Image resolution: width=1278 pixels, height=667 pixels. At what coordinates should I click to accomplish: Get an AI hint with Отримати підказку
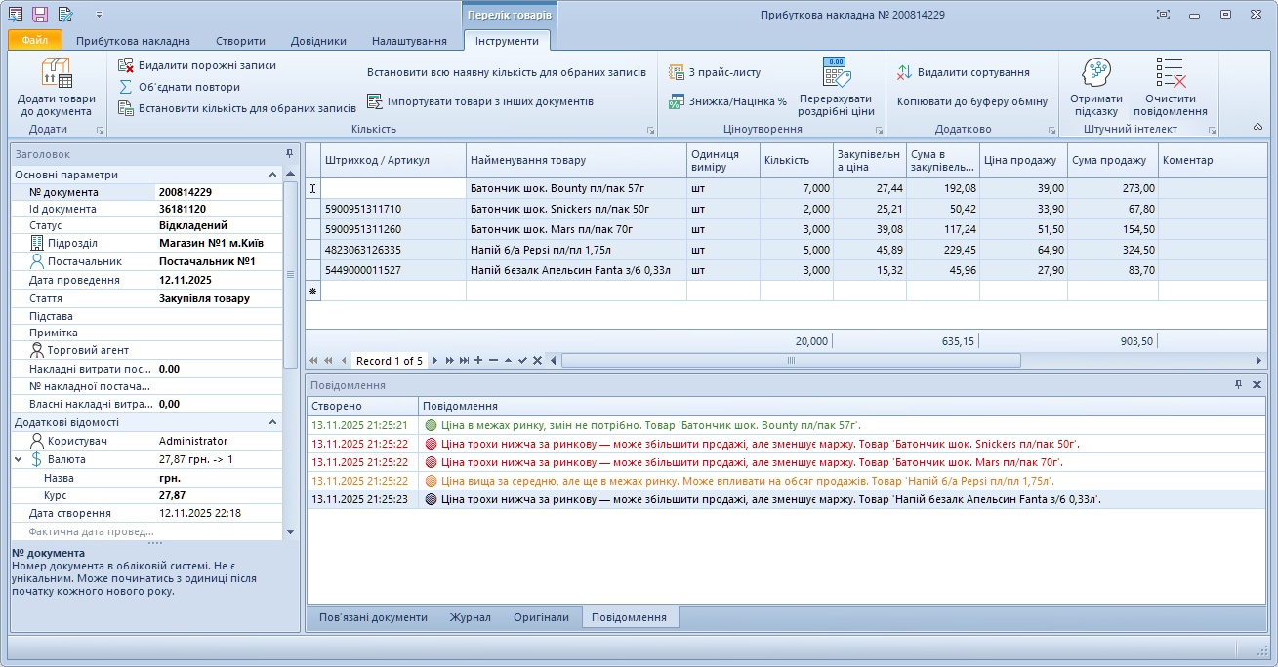click(1095, 88)
